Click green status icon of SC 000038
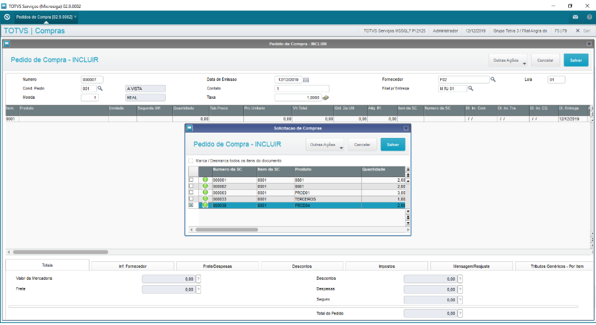 (206, 205)
